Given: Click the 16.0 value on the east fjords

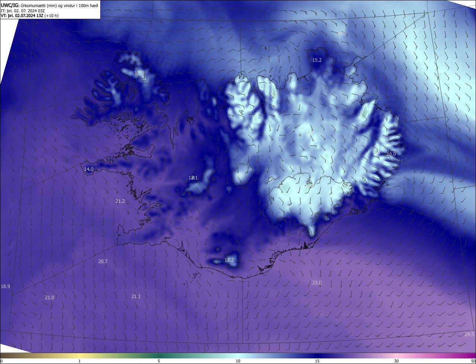Looking at the screenshot, I should click(391, 154).
